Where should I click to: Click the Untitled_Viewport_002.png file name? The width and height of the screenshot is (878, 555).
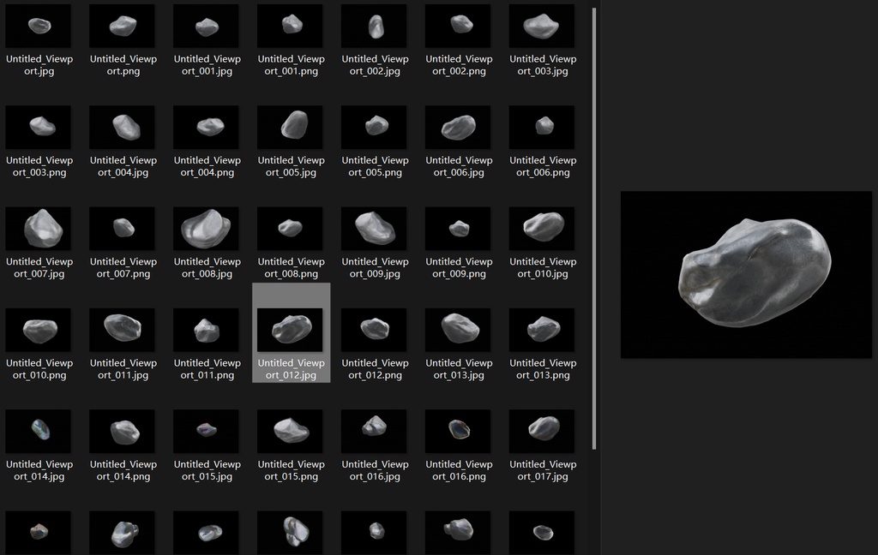tap(460, 65)
